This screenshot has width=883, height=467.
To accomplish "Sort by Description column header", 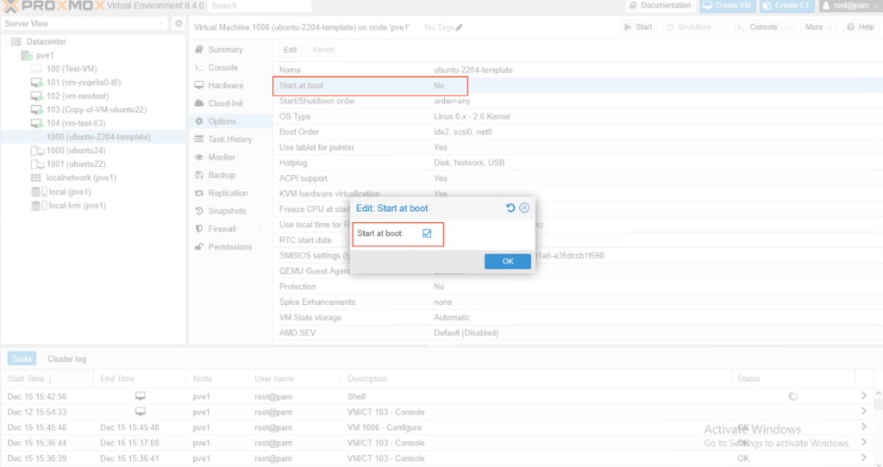I will pyautogui.click(x=535, y=378).
